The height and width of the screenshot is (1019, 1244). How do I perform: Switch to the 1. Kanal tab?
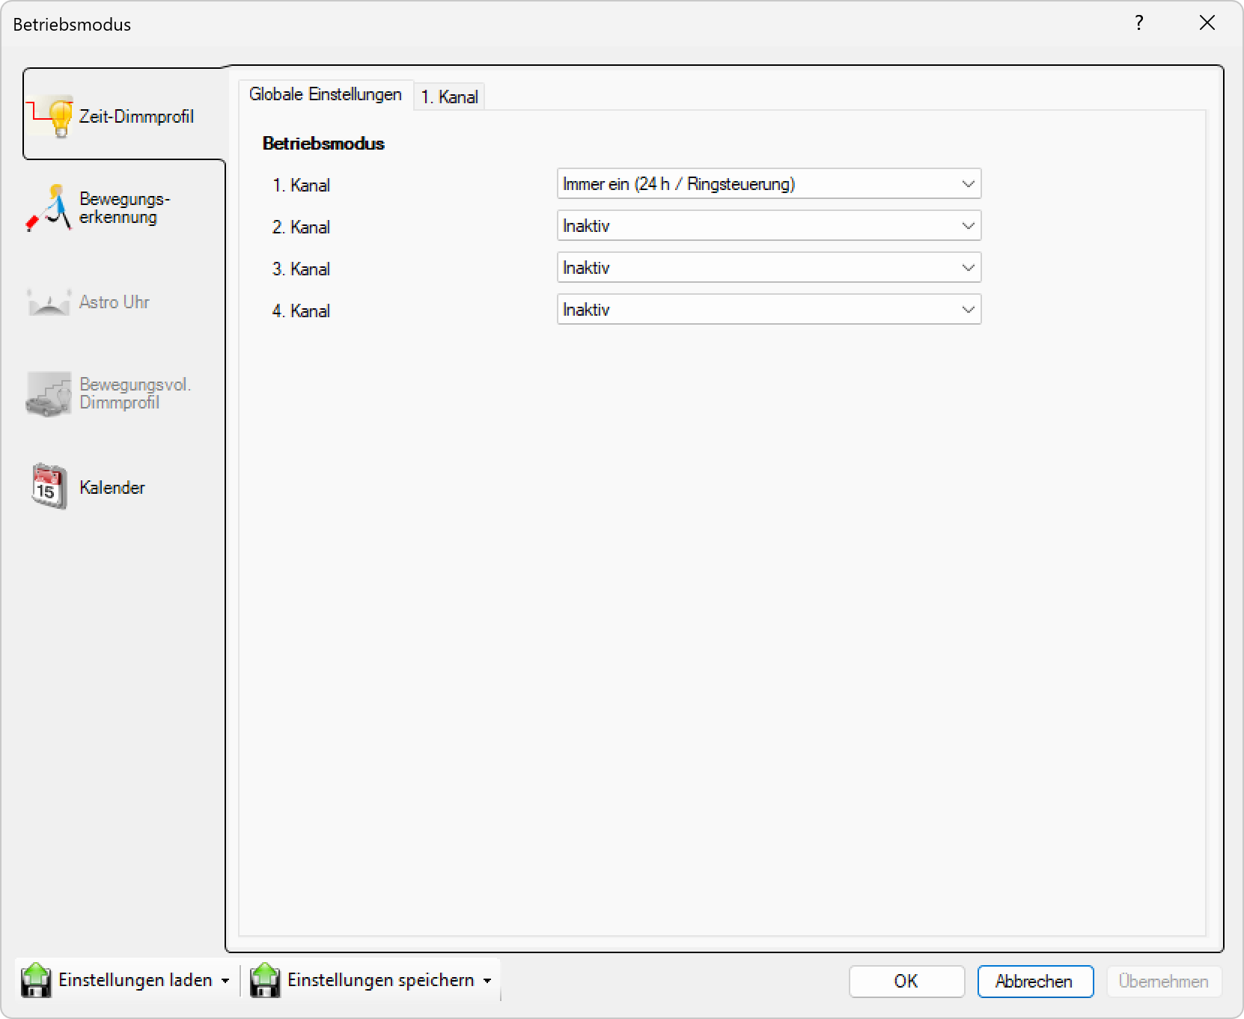[x=449, y=97]
